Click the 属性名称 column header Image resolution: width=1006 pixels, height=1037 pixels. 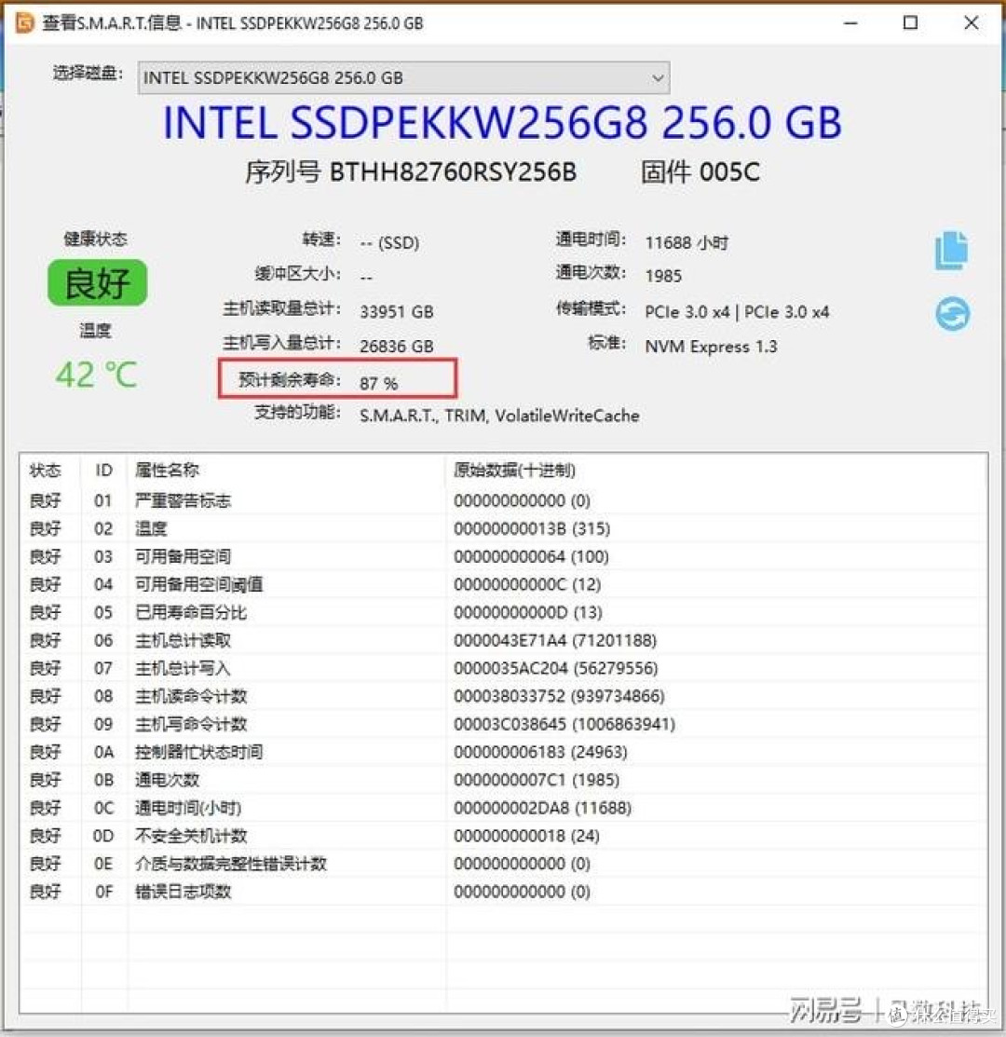[167, 471]
